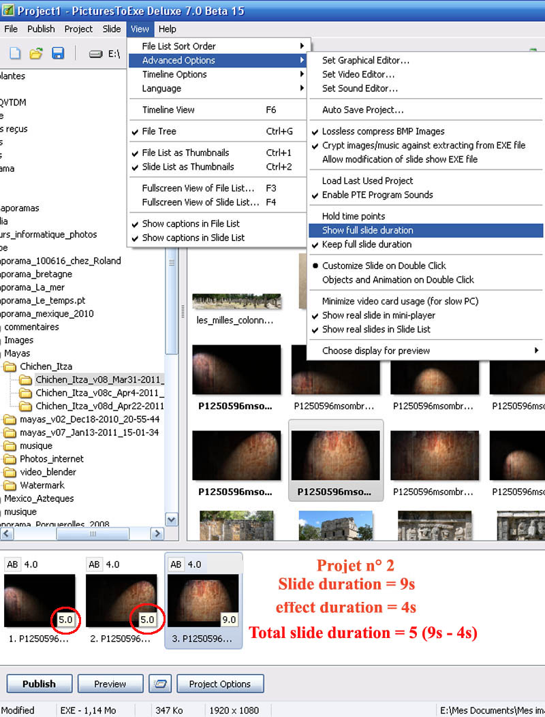Click the E:\ drive icon in toolbar

pos(96,54)
